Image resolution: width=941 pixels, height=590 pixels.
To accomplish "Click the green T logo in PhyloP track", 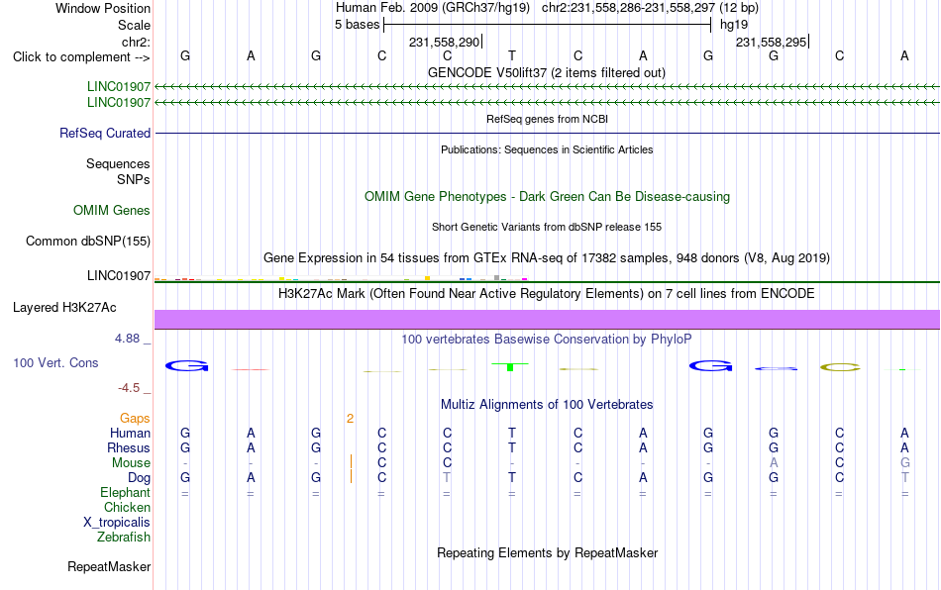I will pyautogui.click(x=510, y=366).
